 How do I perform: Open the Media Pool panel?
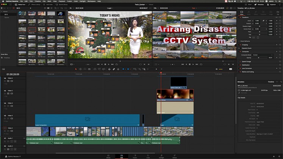20,5
